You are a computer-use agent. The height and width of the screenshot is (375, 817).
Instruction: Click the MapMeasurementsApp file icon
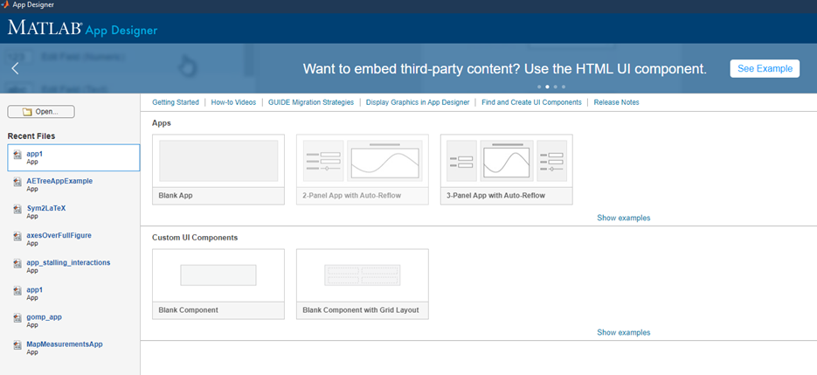17,345
